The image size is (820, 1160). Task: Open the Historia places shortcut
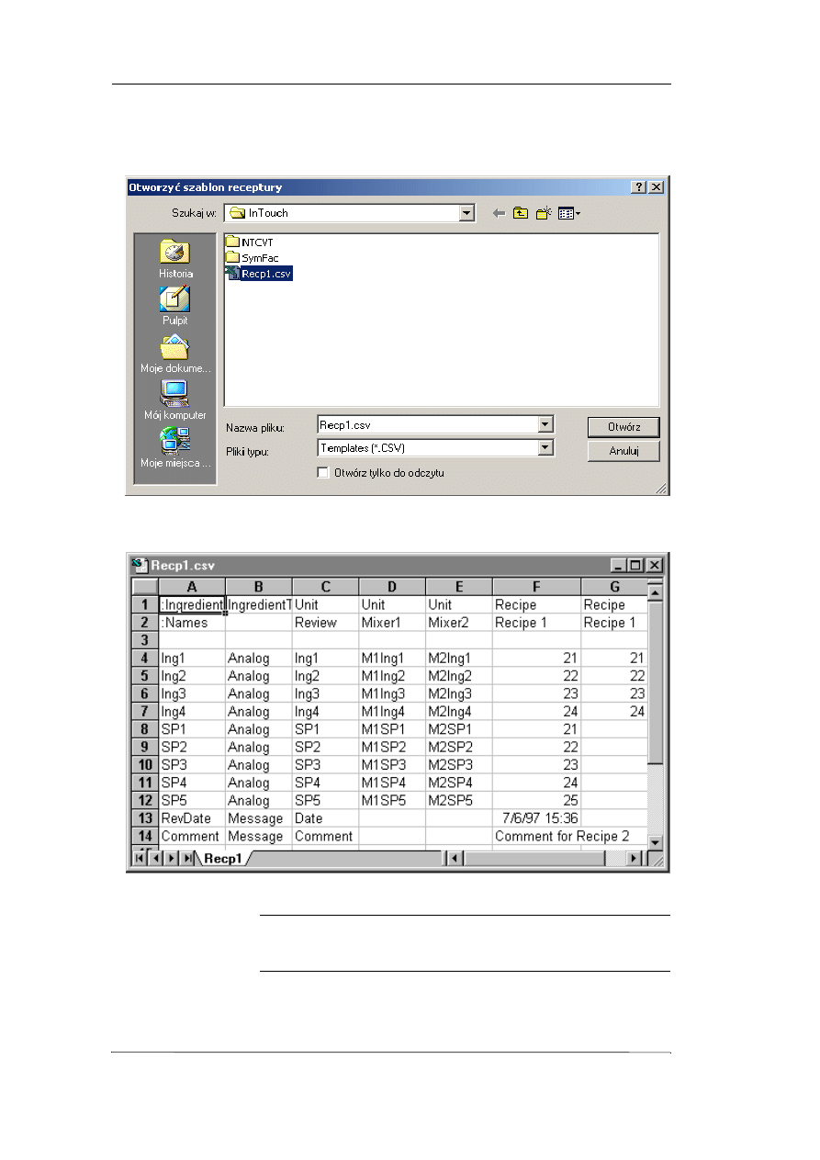[174, 256]
